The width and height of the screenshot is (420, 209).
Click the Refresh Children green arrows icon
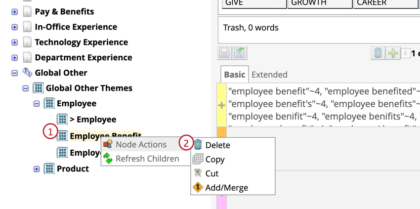[x=108, y=159]
